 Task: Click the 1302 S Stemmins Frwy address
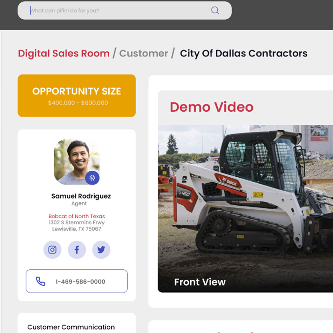[76, 223]
